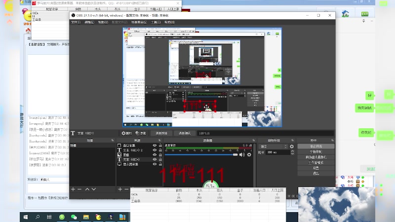Lock the 显示器采集 source
The height and width of the screenshot is (222, 395).
[160, 164]
